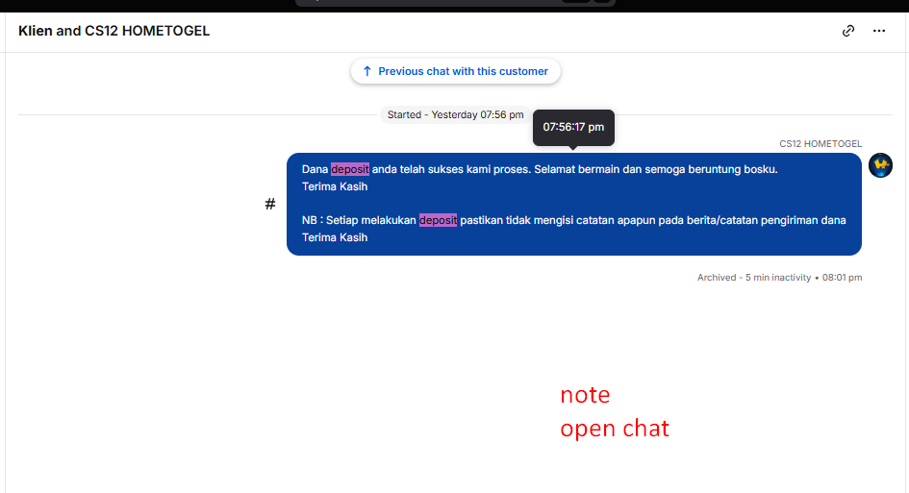
Task: Click the CS12 HOMETOGEL agent avatar
Action: (x=880, y=165)
